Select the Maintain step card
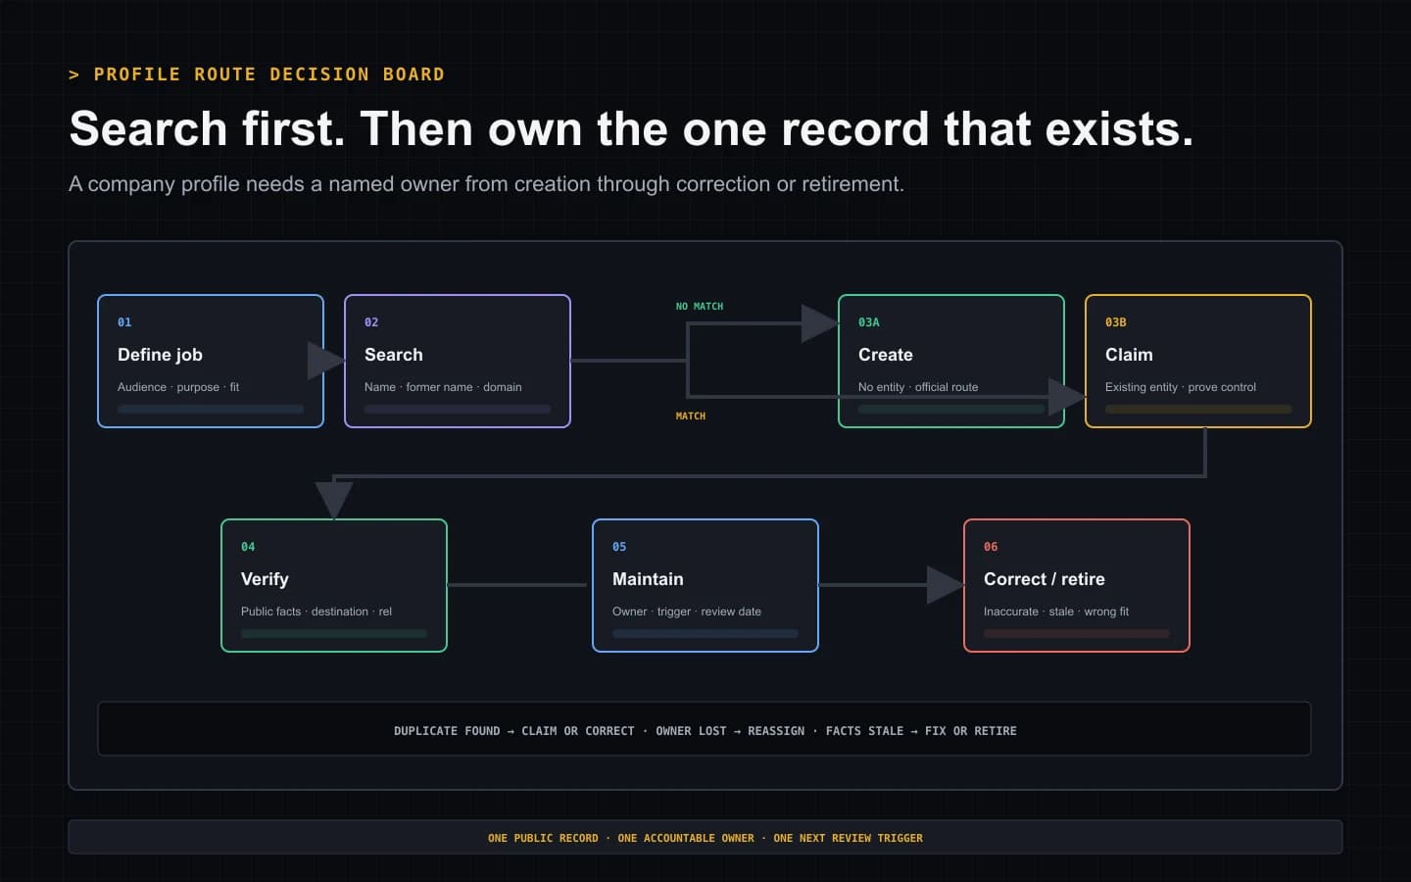This screenshot has width=1411, height=882. (x=705, y=585)
